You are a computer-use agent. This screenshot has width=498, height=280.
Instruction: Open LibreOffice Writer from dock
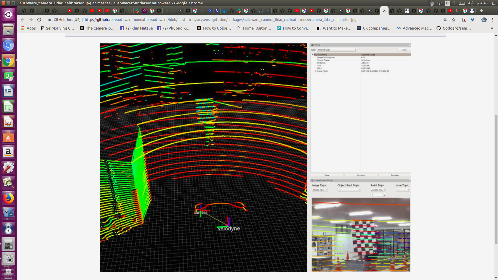8,91
